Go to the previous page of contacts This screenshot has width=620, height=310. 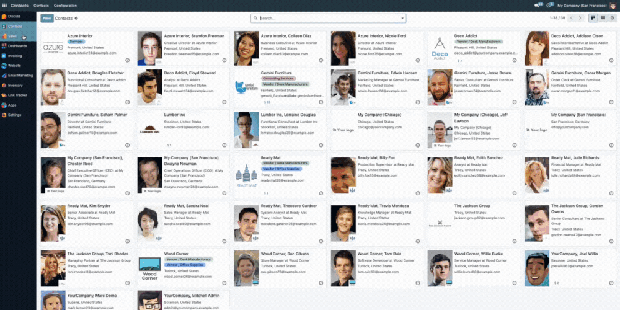(x=572, y=18)
